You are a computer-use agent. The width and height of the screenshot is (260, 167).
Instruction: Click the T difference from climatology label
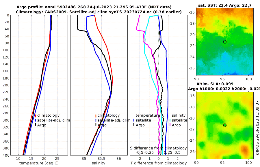coord(159,163)
